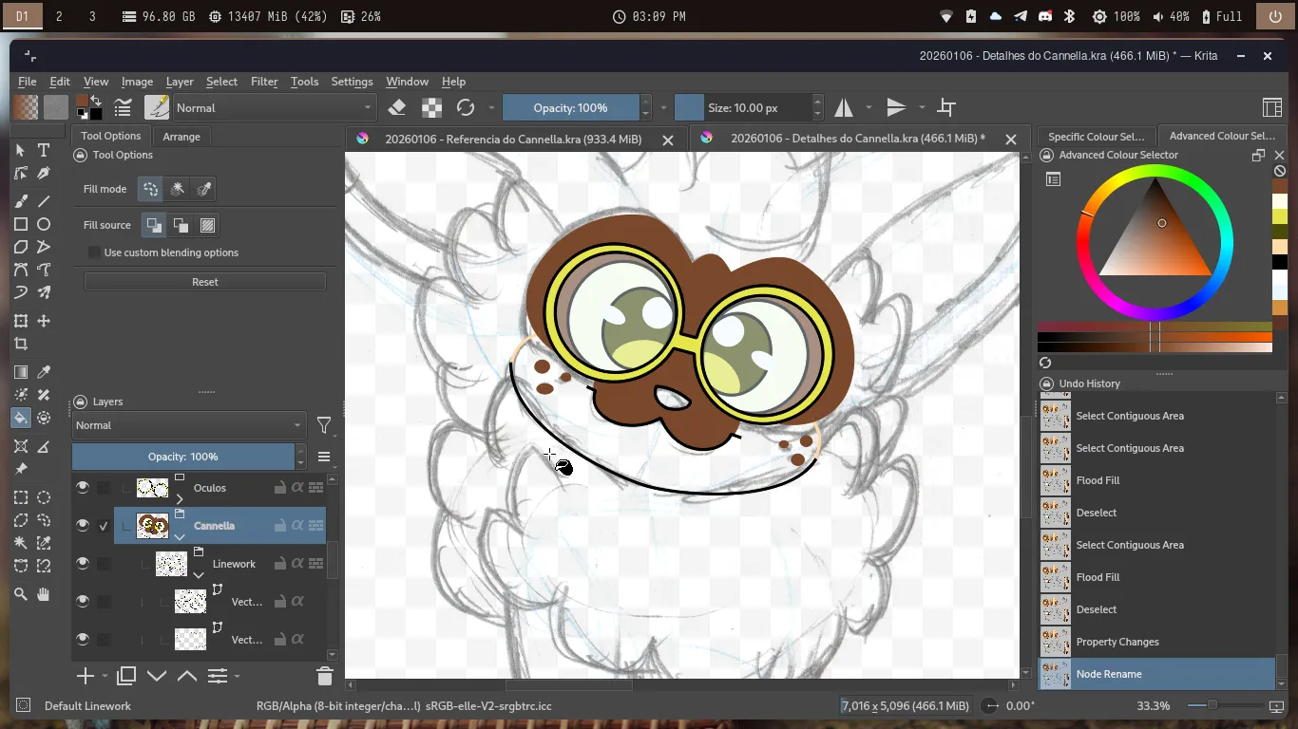
Task: Switch to the Referencia do Cannella document tab
Action: pyautogui.click(x=512, y=139)
